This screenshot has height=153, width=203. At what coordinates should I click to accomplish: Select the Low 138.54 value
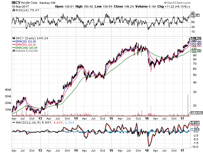point(103,6)
